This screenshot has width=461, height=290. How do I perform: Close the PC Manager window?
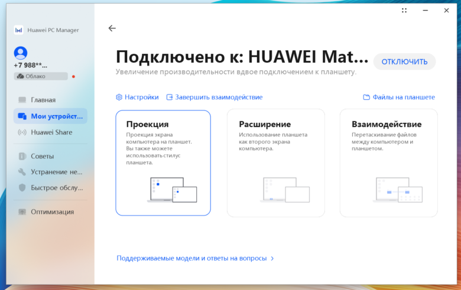click(446, 10)
